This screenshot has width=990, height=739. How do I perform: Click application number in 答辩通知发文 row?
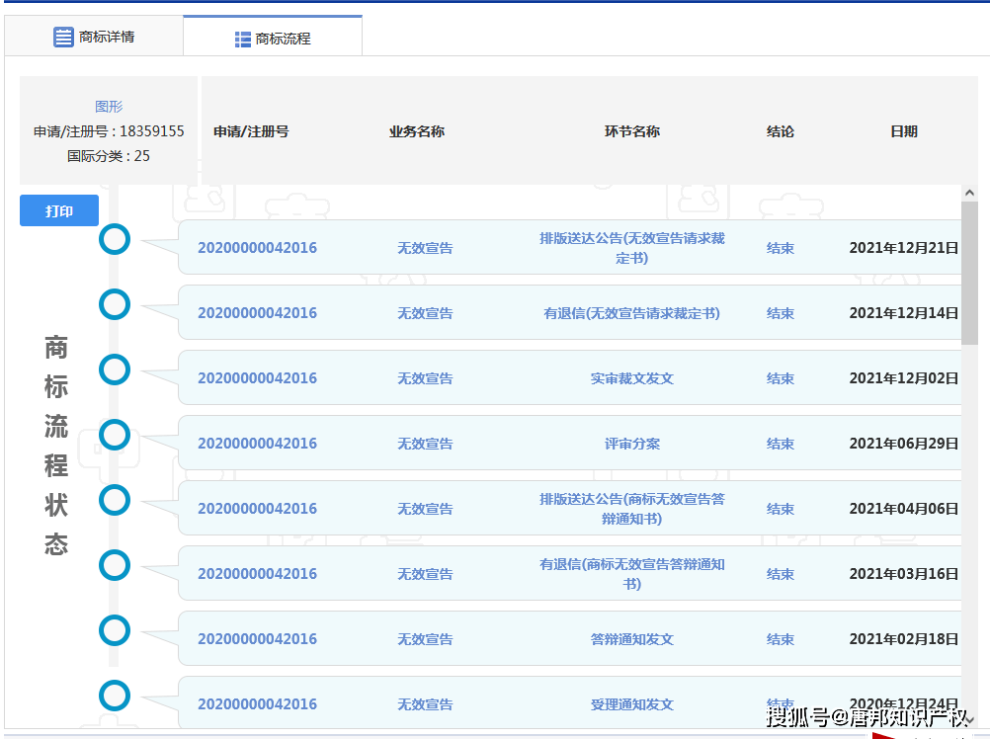[x=257, y=639]
